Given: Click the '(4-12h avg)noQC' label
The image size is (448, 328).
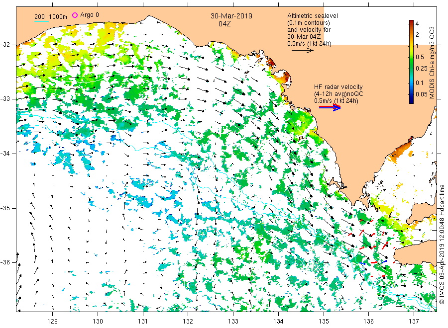Looking at the screenshot, I should pos(339,94).
